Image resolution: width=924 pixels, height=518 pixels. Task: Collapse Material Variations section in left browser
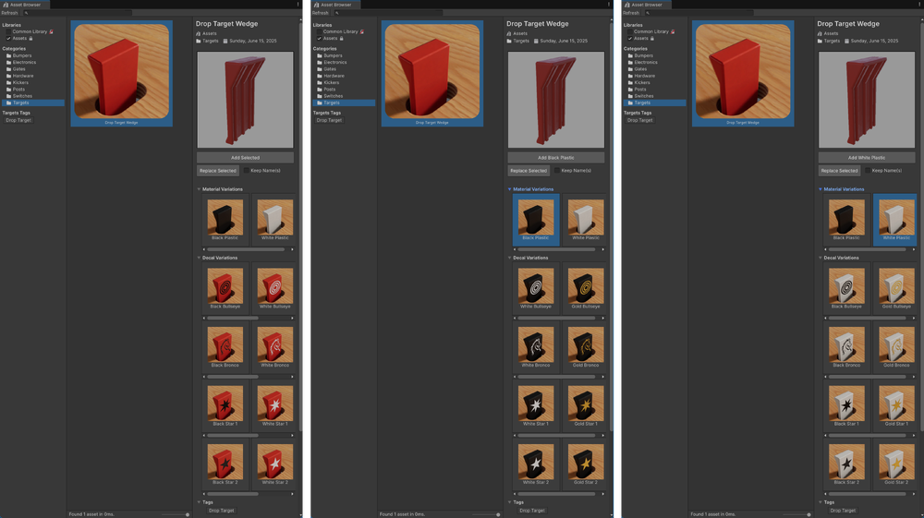199,189
